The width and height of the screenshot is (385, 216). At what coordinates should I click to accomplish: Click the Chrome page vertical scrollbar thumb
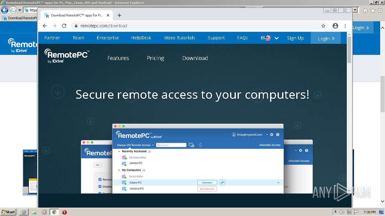point(349,49)
